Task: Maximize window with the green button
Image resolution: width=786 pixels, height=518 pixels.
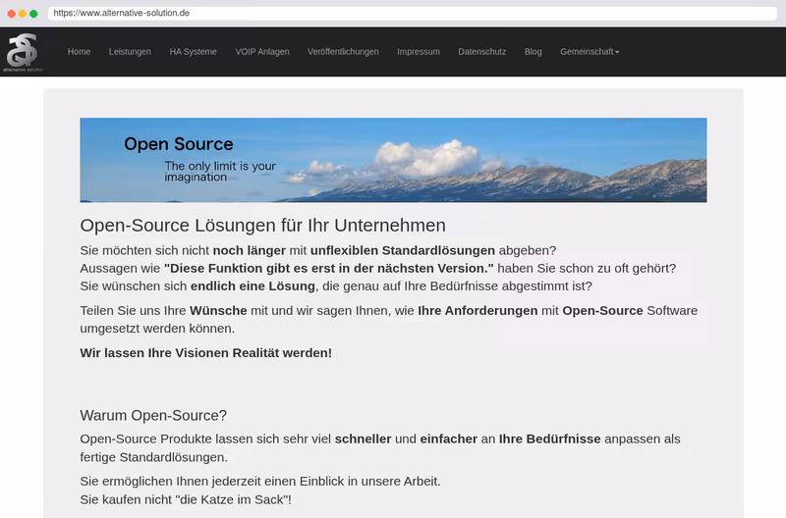Action: [33, 14]
